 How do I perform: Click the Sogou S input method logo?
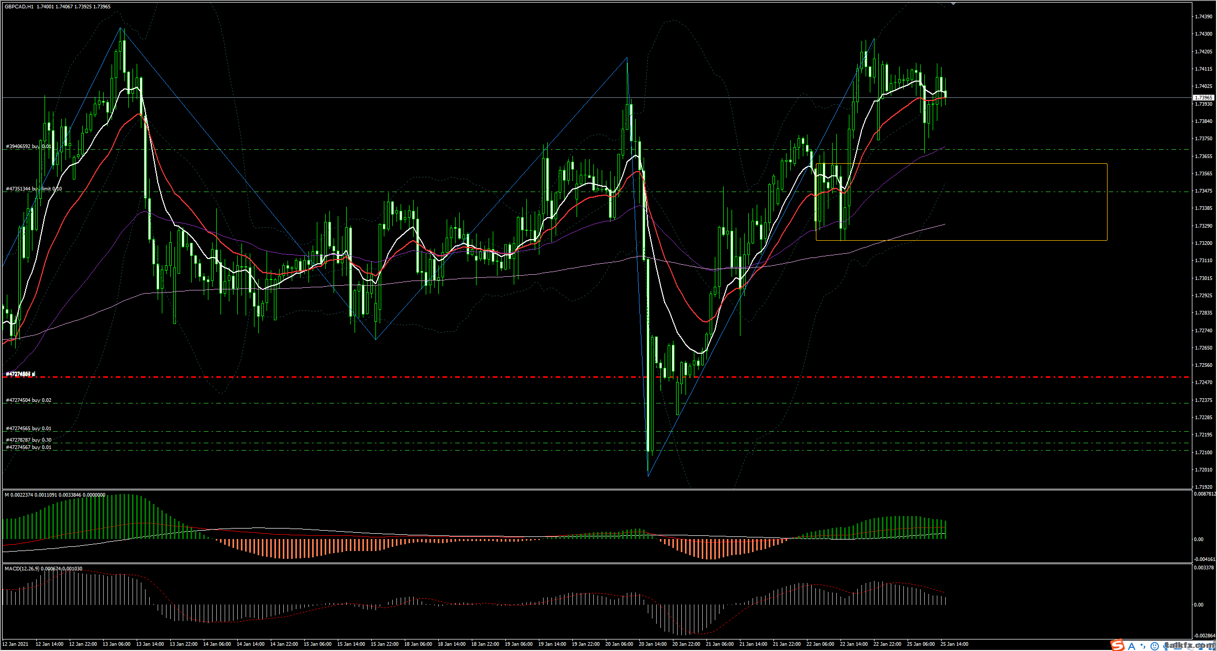click(1118, 645)
